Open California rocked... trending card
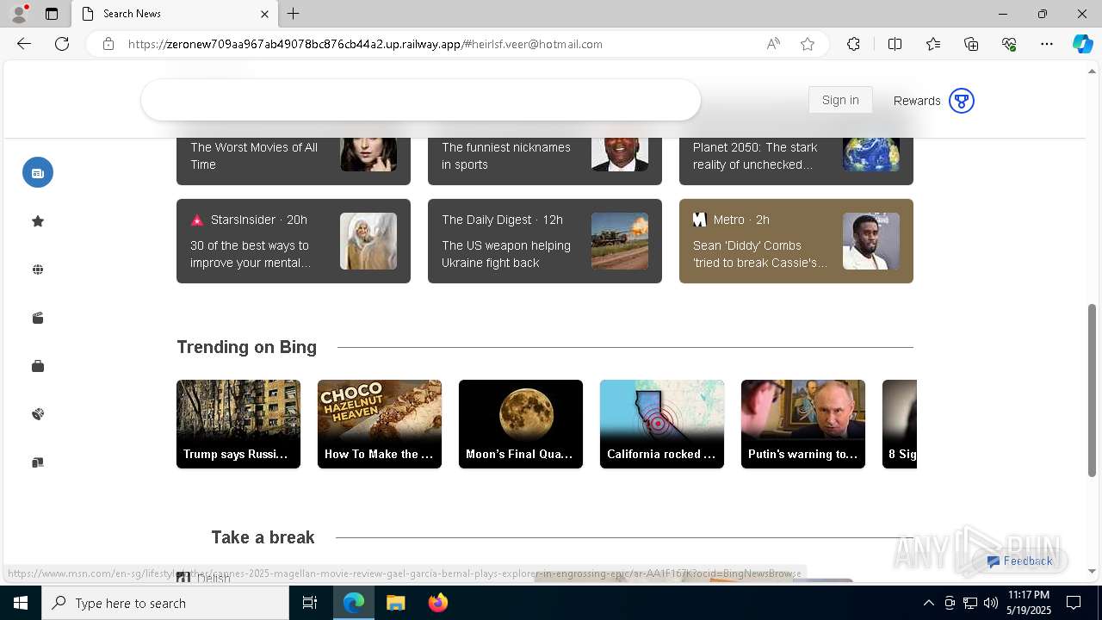1102x620 pixels. tap(662, 424)
